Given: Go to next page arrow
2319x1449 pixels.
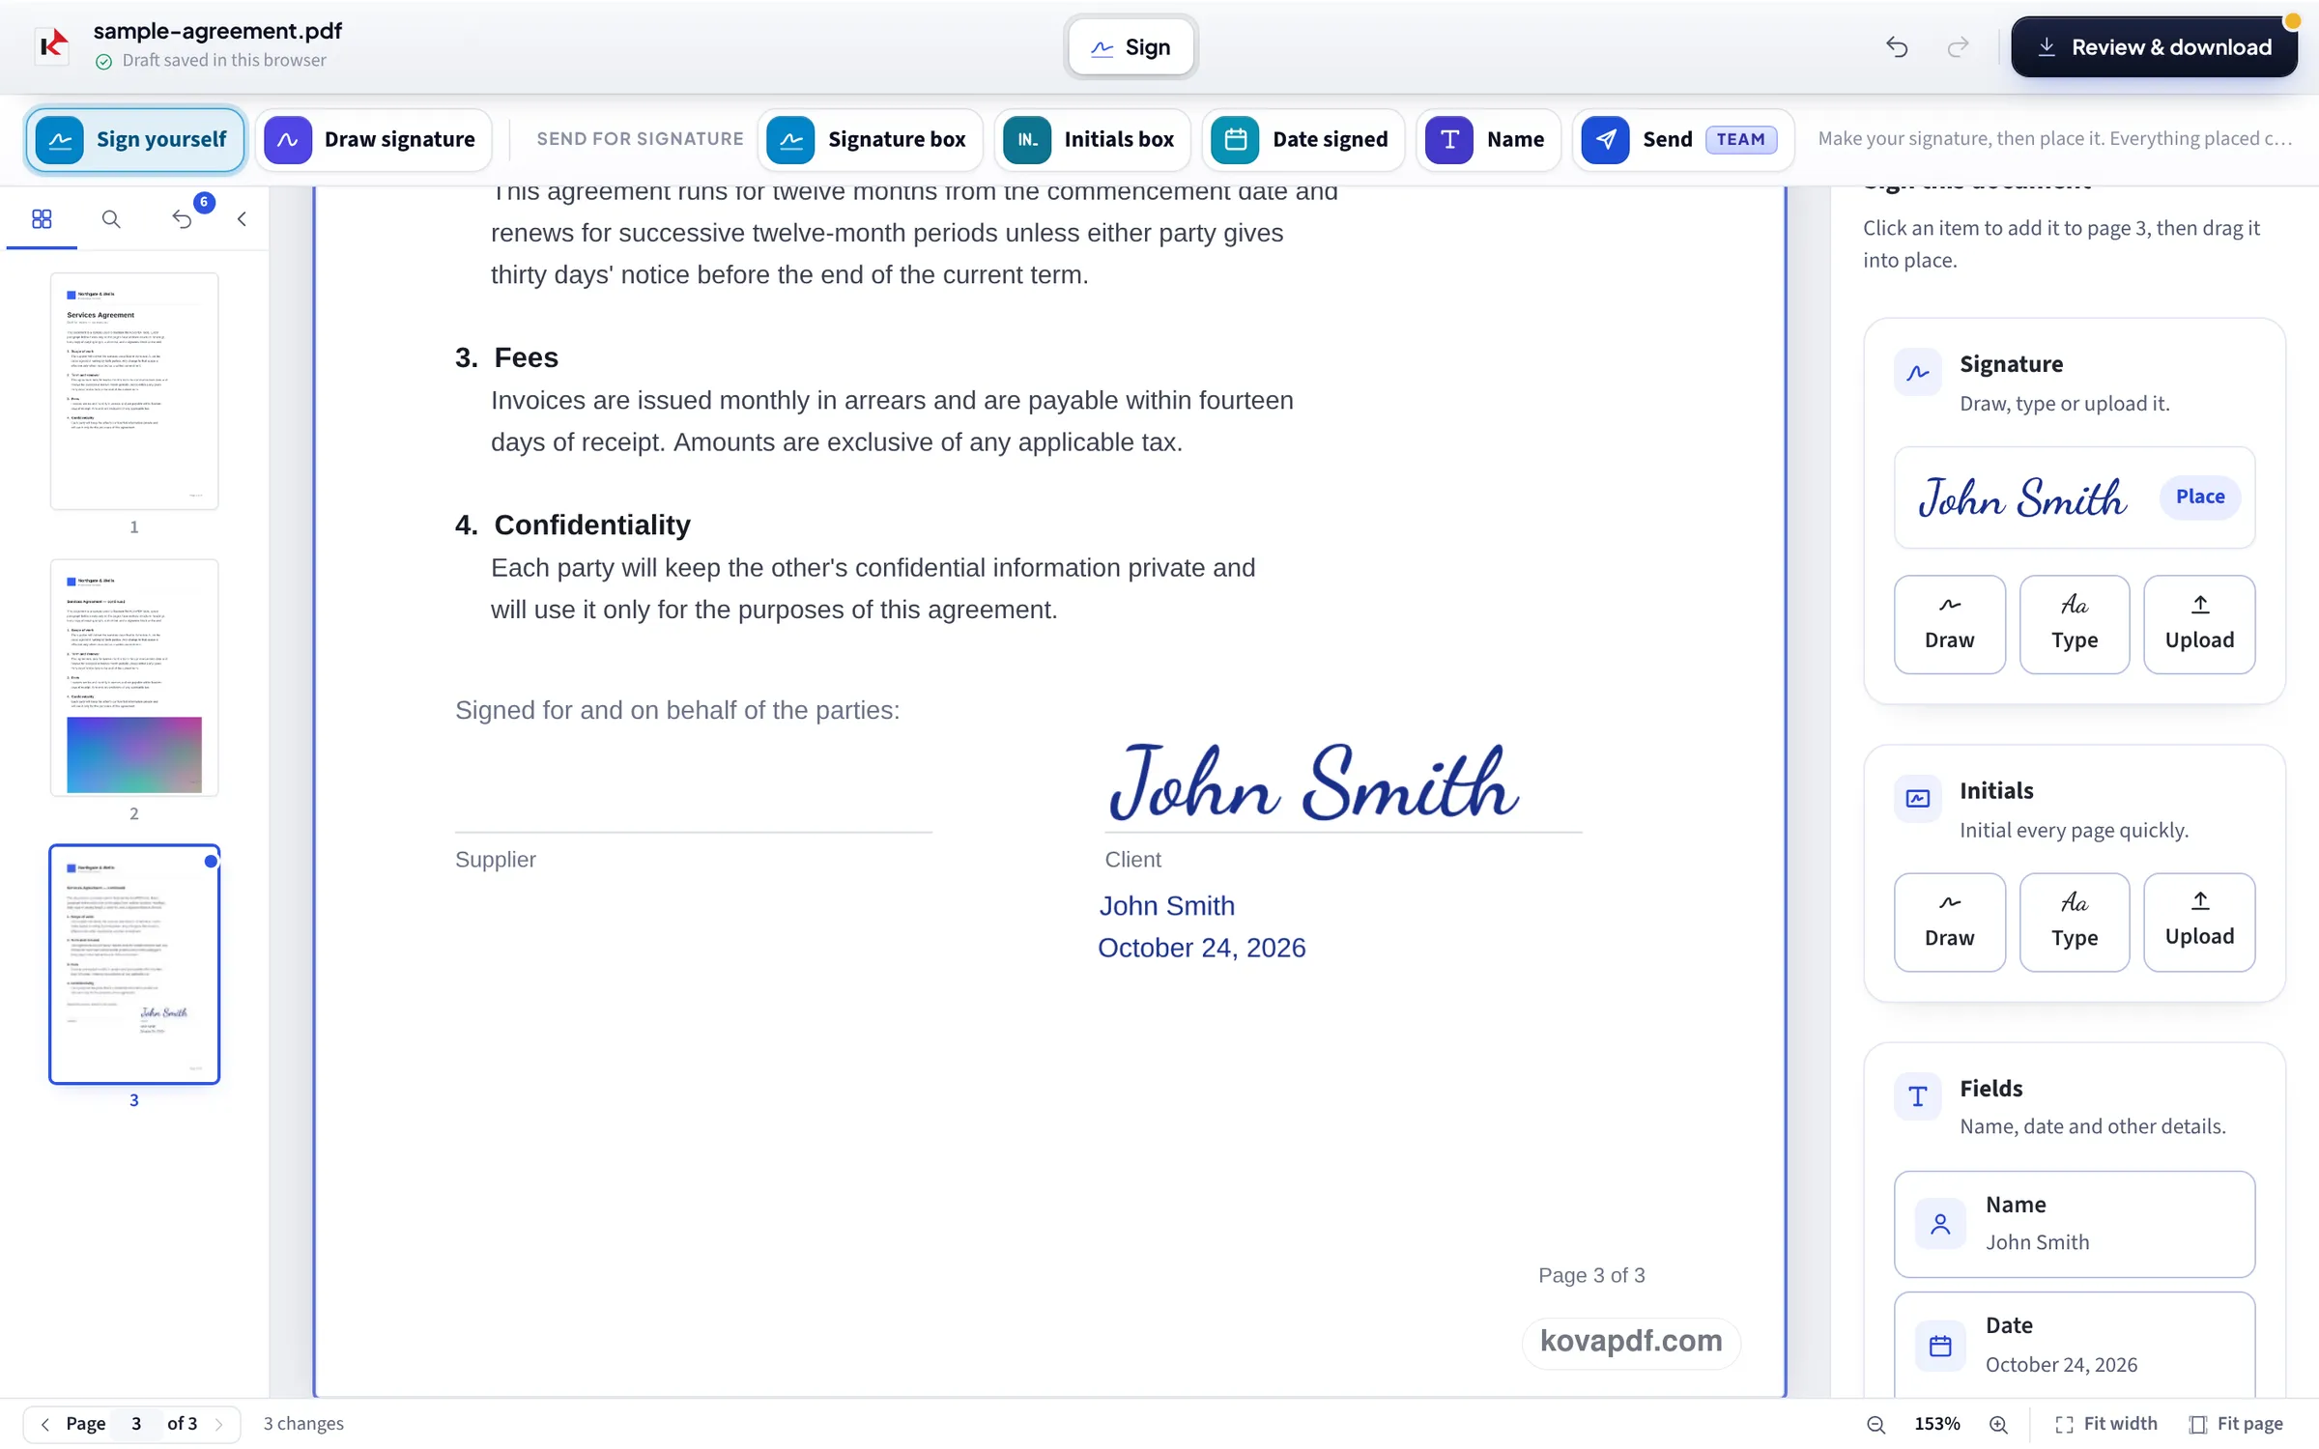Looking at the screenshot, I should (x=219, y=1424).
